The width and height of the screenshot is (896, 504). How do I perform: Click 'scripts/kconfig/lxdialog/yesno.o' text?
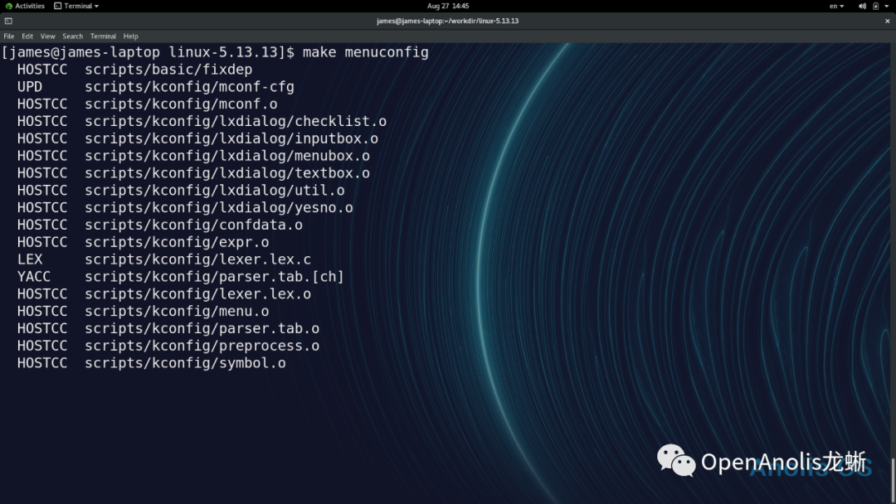click(219, 208)
